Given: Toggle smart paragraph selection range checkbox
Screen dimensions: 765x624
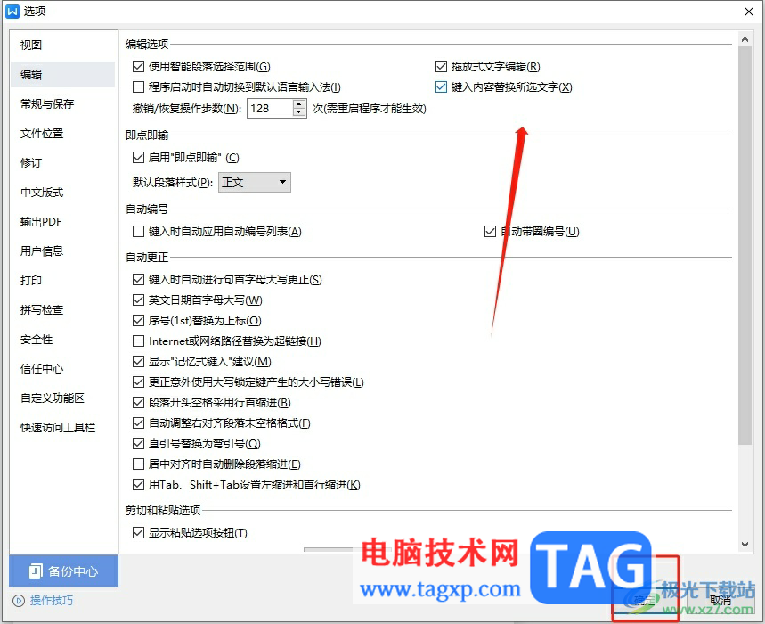Looking at the screenshot, I should (x=139, y=66).
